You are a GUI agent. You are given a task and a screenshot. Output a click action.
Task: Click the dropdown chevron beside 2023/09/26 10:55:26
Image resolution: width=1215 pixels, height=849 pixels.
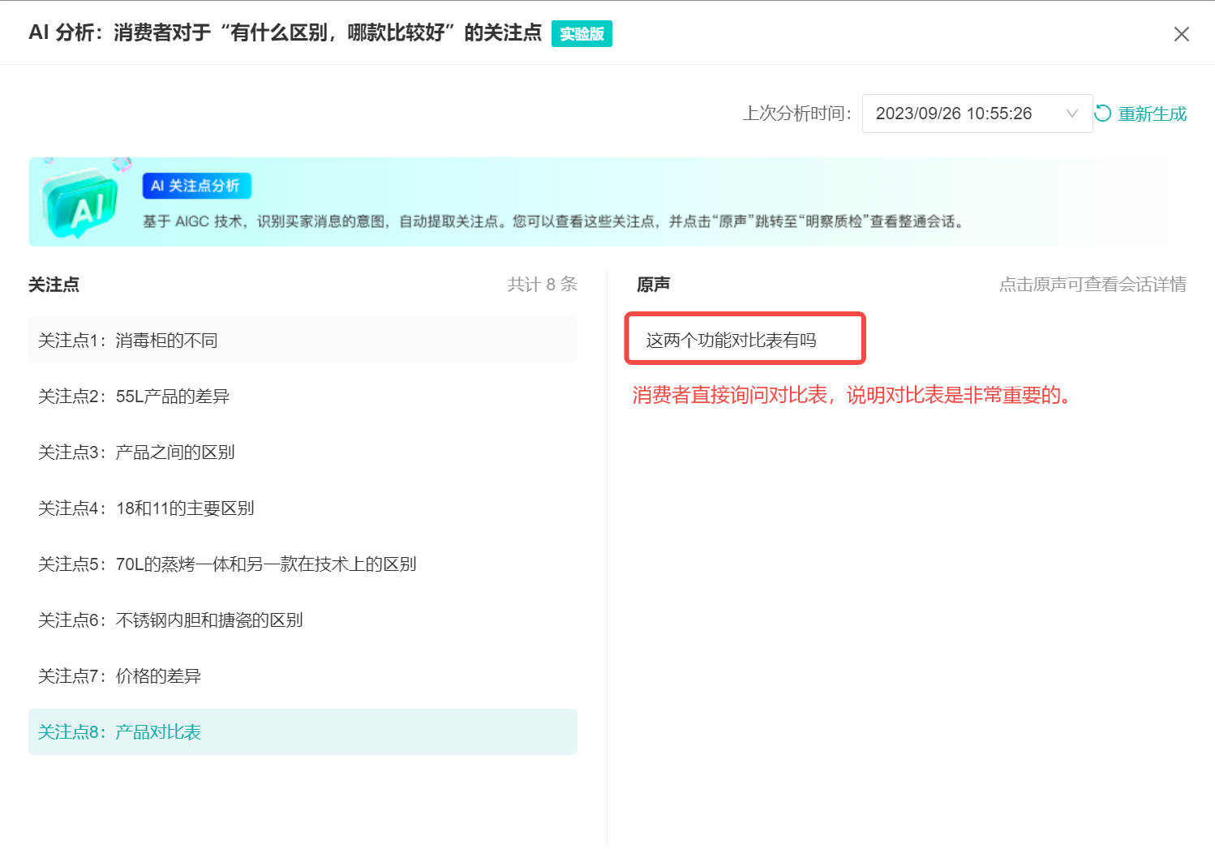coord(1072,114)
